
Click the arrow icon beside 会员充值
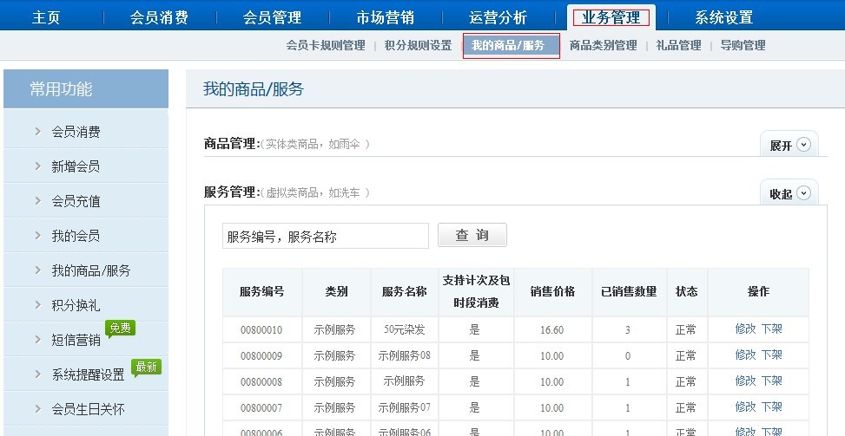(x=38, y=201)
